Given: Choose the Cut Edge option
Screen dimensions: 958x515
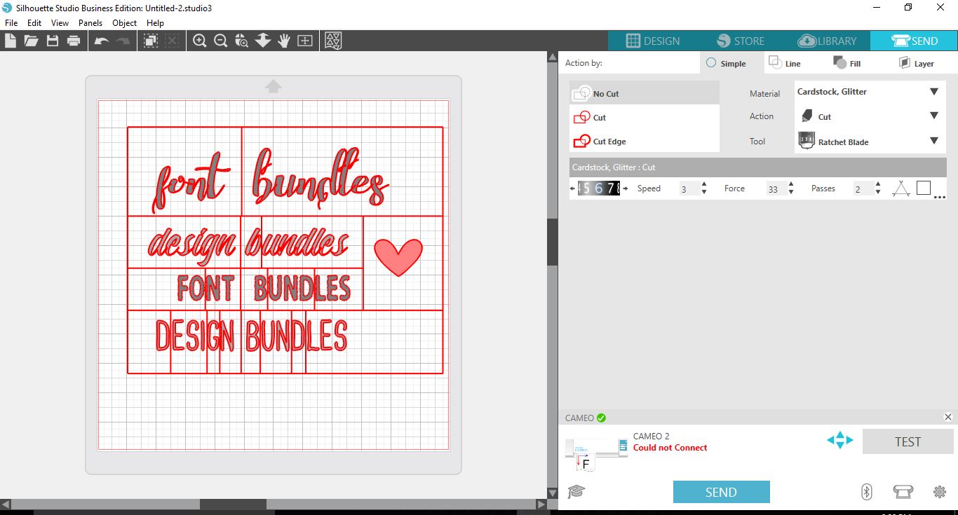Looking at the screenshot, I should coord(645,141).
